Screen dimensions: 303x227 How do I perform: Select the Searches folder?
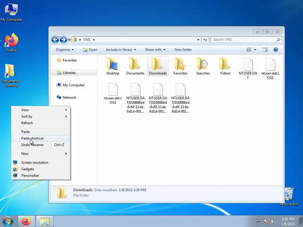point(203,66)
